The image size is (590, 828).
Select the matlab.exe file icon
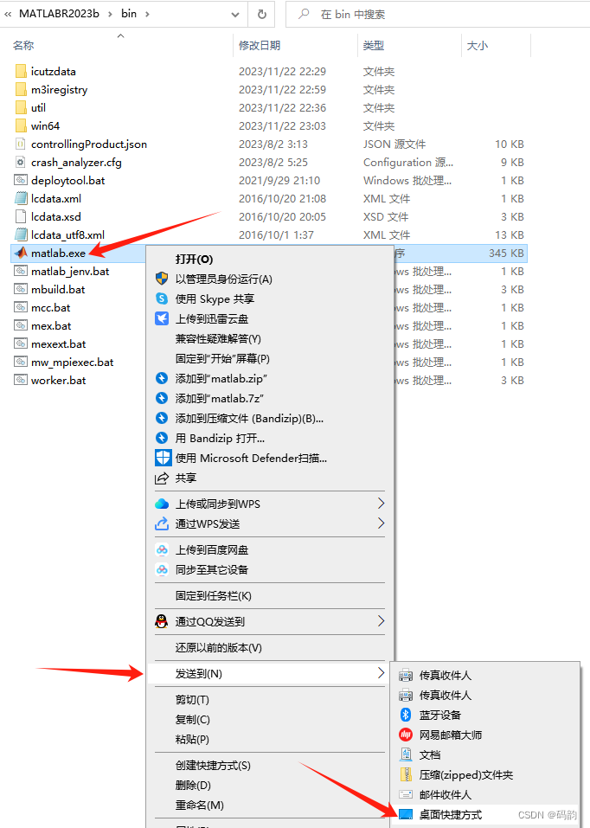[x=21, y=253]
